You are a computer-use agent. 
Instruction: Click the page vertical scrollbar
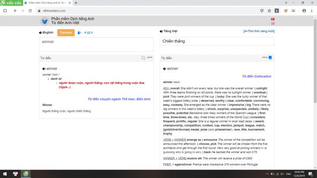315,61
